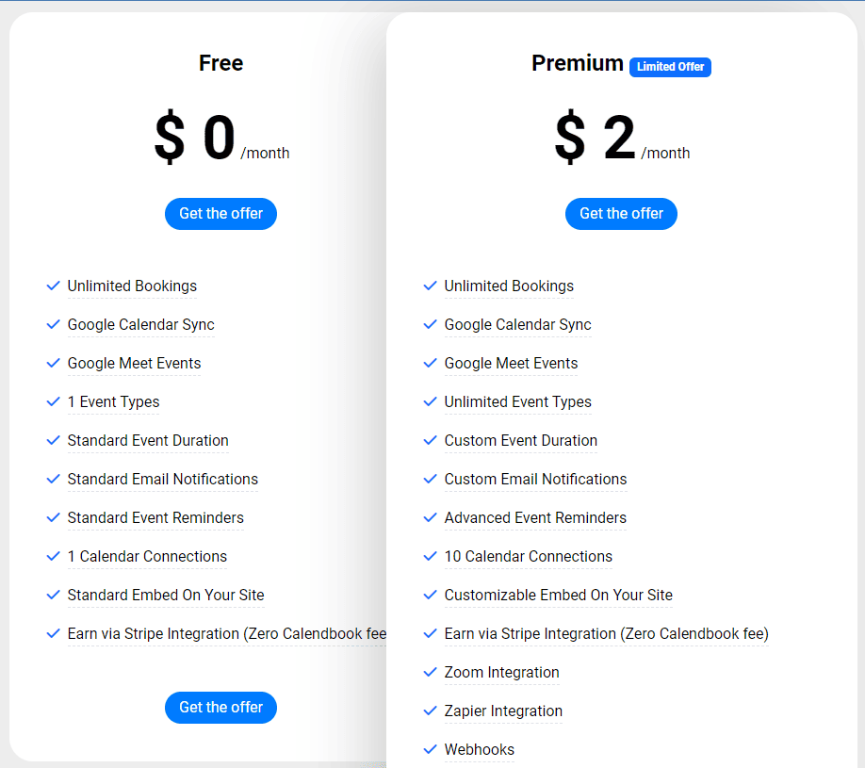
Task: Click the Advanced Event Reminders feature link
Action: click(534, 517)
